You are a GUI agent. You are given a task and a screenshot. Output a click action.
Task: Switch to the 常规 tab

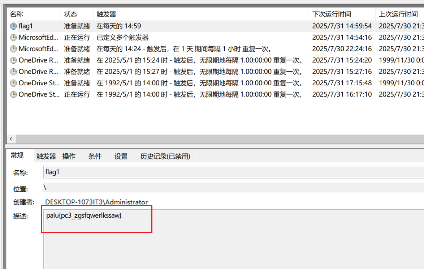pyautogui.click(x=17, y=155)
